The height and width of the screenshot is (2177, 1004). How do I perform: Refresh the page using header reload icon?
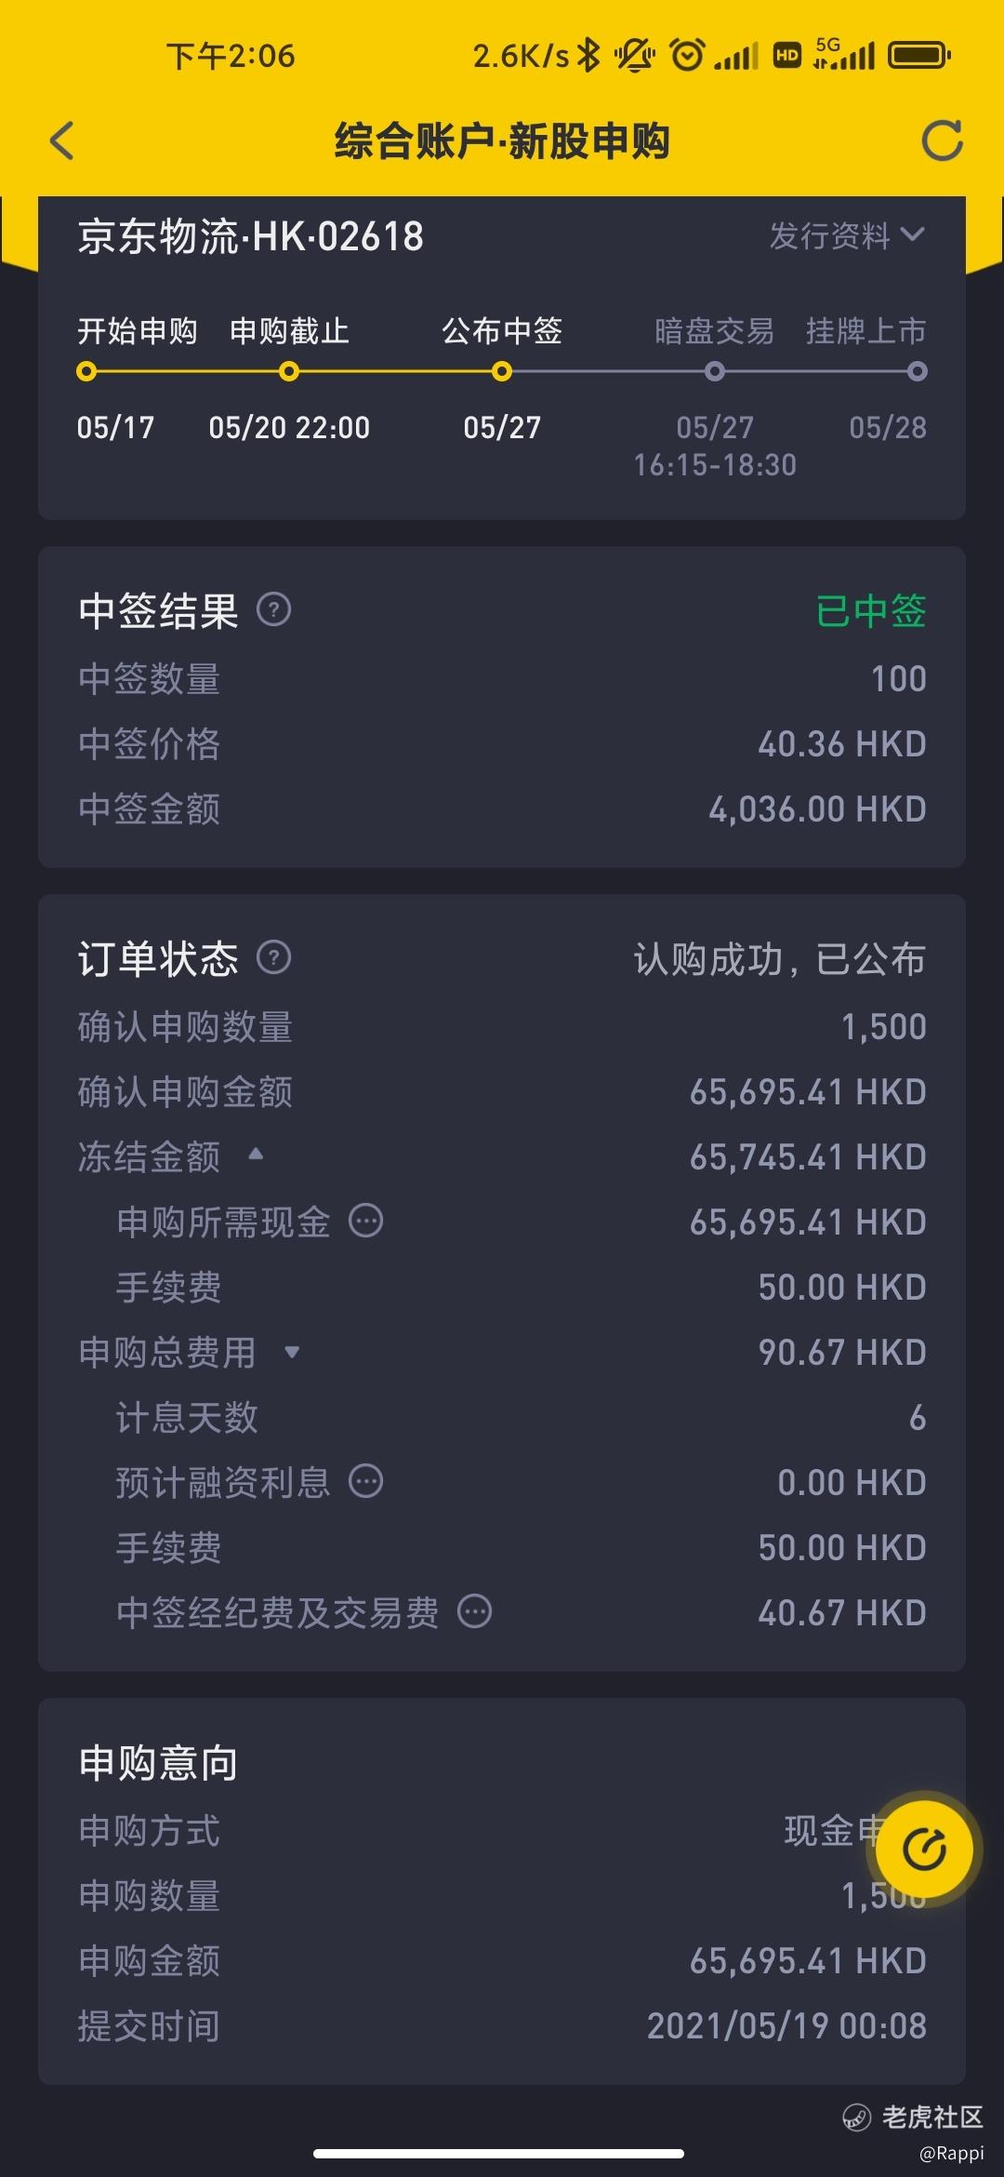pos(942,141)
